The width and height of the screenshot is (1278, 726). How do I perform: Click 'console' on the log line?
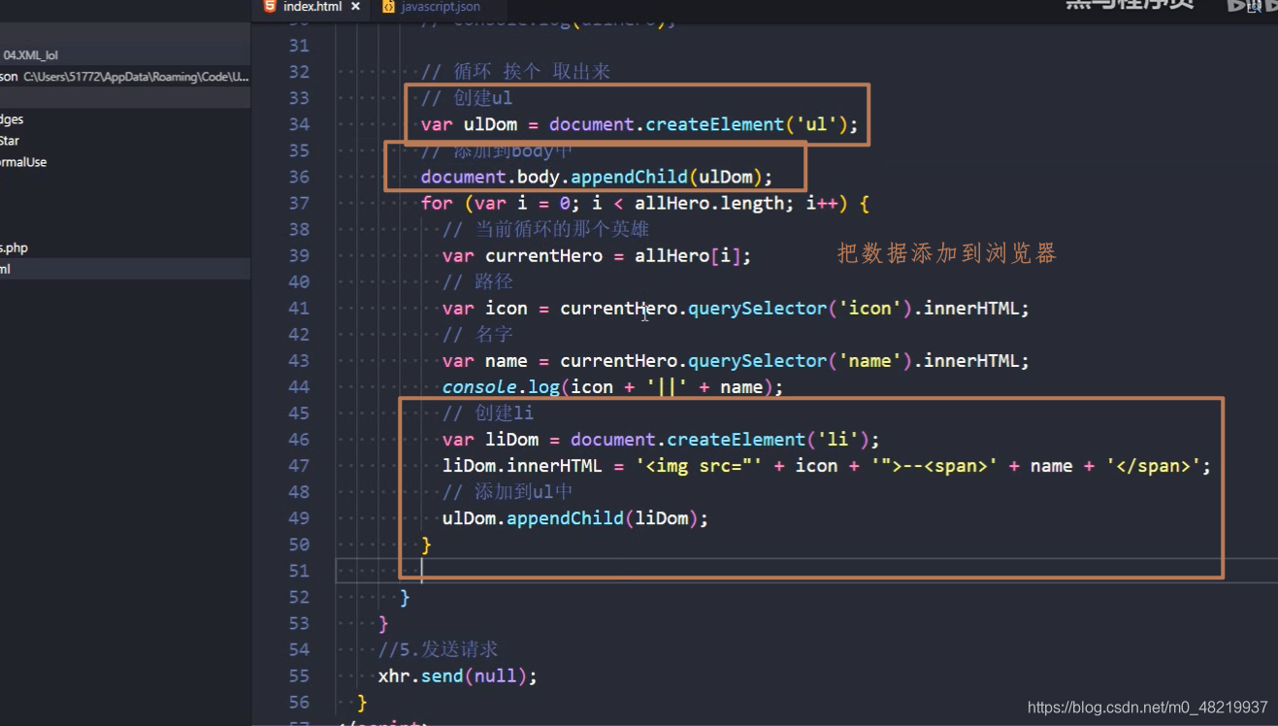coord(479,386)
